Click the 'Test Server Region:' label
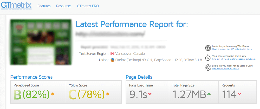The image size is (260, 109). point(94,54)
